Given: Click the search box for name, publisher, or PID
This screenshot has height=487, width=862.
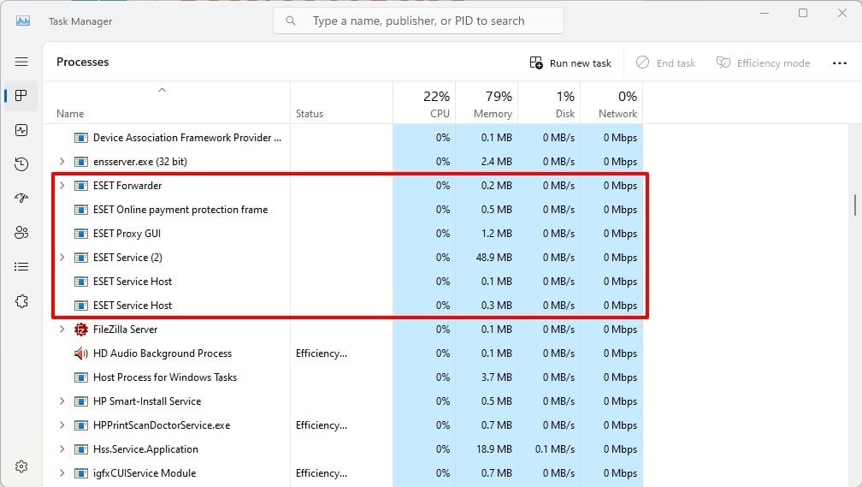Looking at the screenshot, I should [x=418, y=21].
